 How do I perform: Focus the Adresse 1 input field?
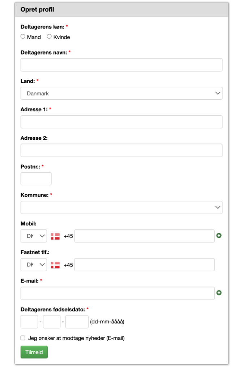click(121, 122)
